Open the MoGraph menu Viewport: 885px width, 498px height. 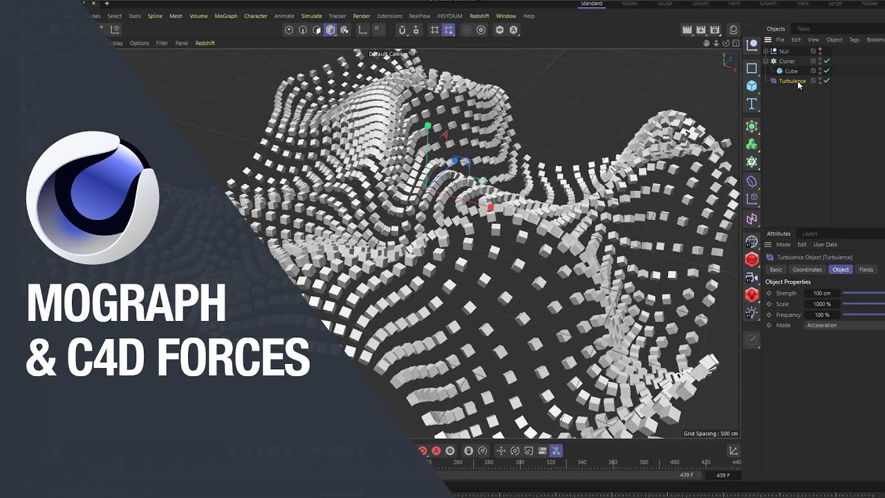226,16
